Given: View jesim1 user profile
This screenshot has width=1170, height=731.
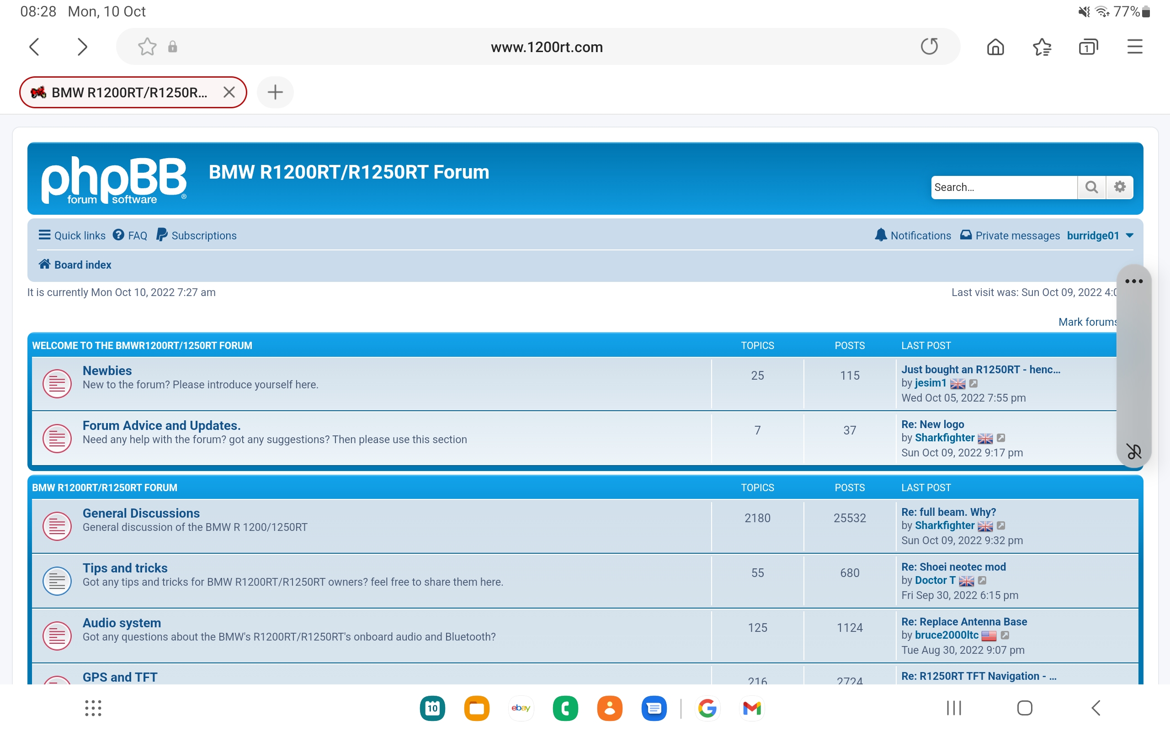Looking at the screenshot, I should tap(930, 383).
